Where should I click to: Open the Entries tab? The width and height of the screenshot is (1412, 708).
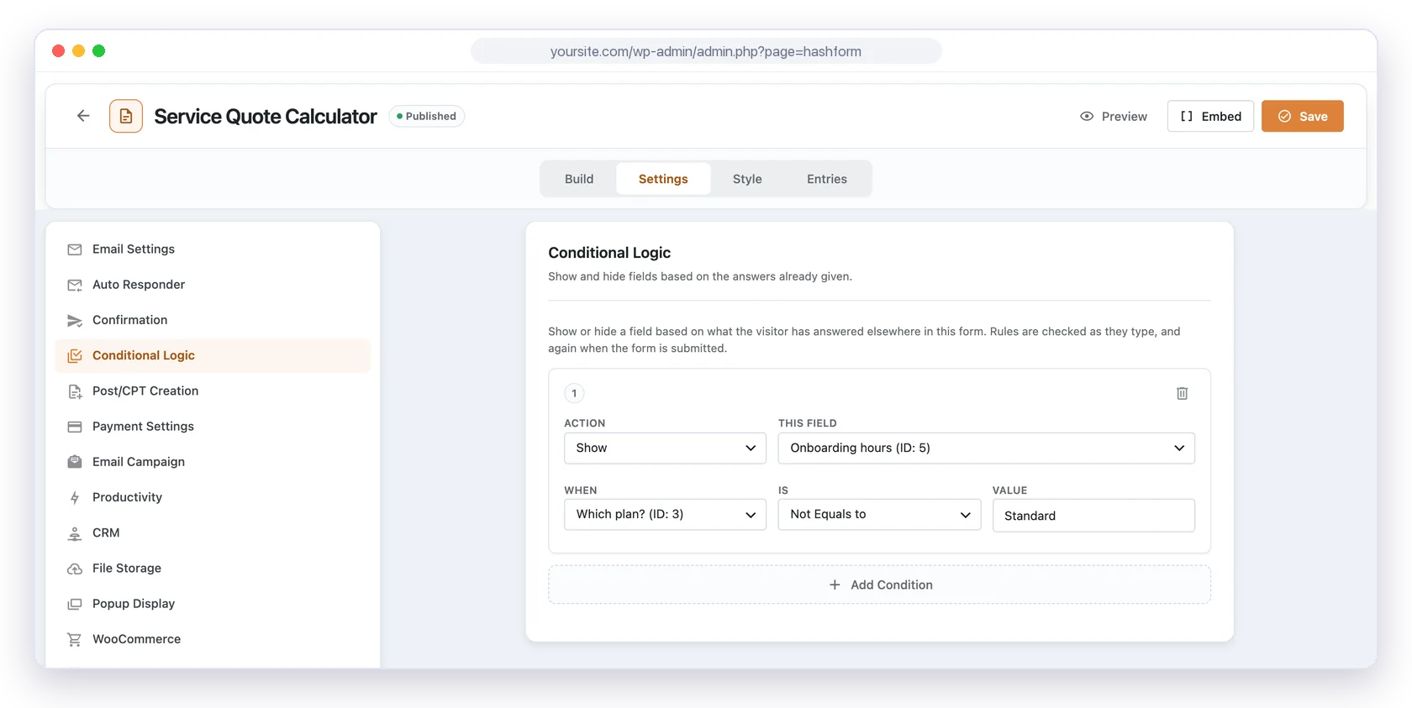pos(827,179)
